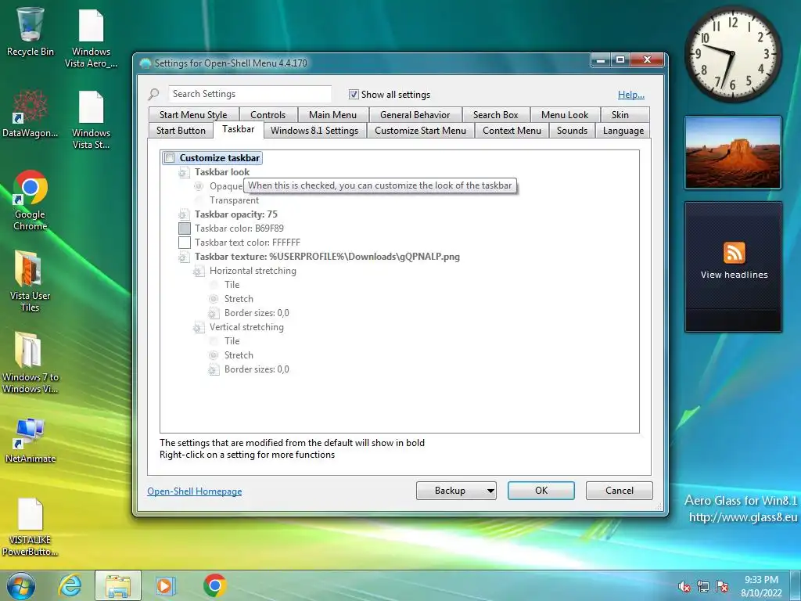Switch to the Context Menu tab
This screenshot has width=801, height=601.
(512, 131)
